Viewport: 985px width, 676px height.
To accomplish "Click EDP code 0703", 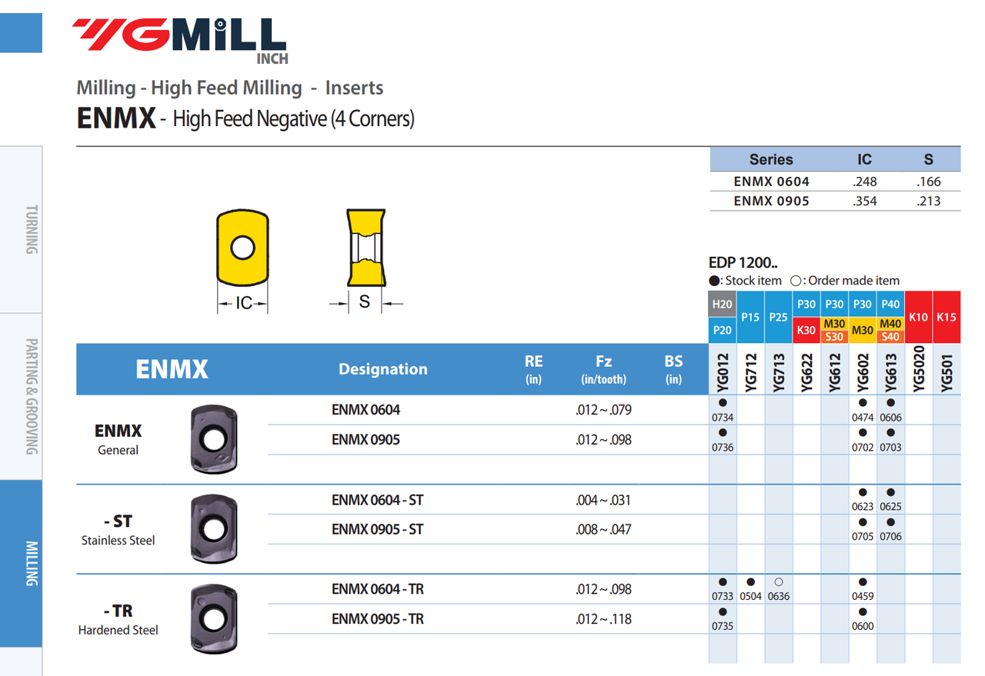I will click(891, 448).
